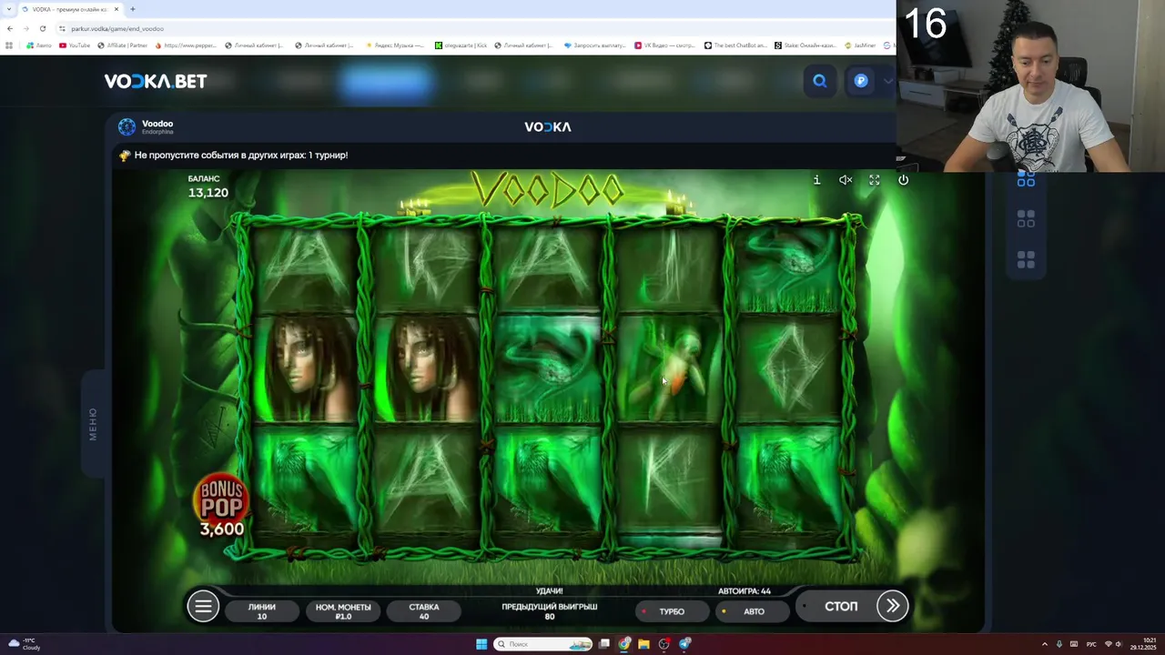Click the trophy tournament icon
This screenshot has width=1165, height=655.
tap(125, 156)
